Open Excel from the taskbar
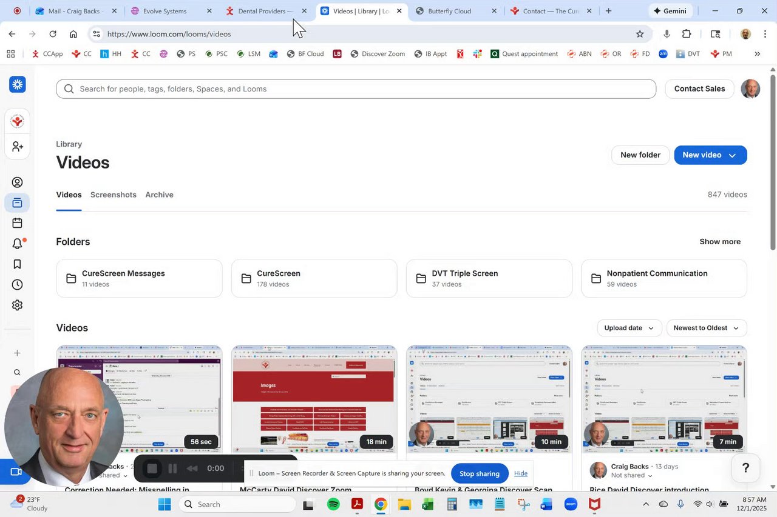The width and height of the screenshot is (777, 517). [x=428, y=504]
